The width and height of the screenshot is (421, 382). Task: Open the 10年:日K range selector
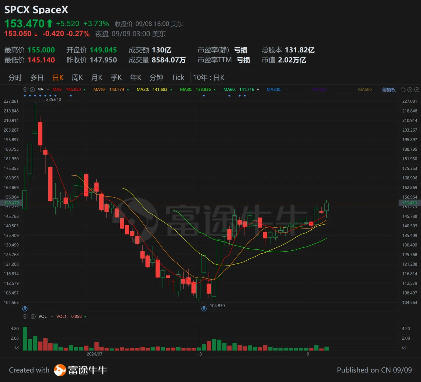[x=209, y=78]
